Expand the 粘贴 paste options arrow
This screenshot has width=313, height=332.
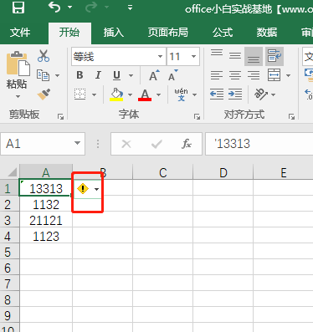pyautogui.click(x=18, y=96)
